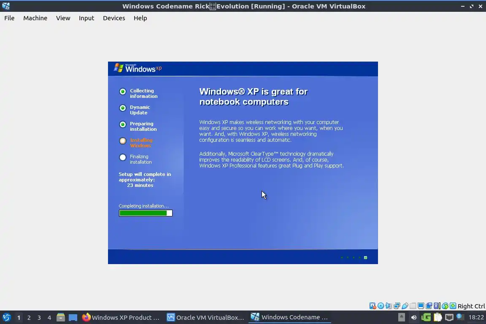Click the keyboard capture arrow icon
This screenshot has height=324, width=486.
click(x=453, y=306)
